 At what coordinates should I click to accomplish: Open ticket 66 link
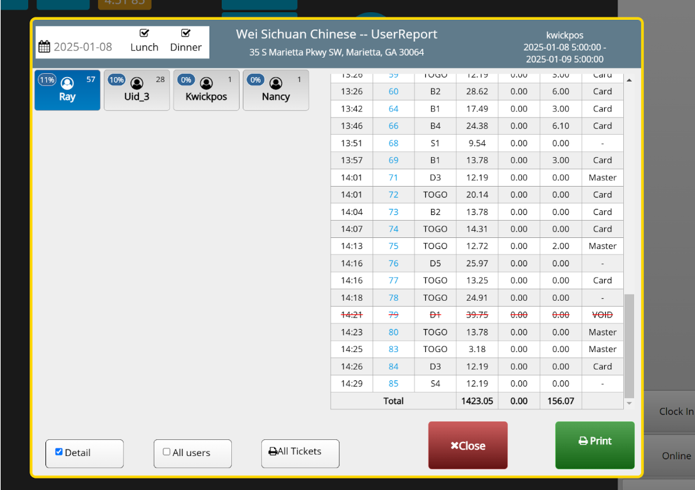tap(393, 126)
